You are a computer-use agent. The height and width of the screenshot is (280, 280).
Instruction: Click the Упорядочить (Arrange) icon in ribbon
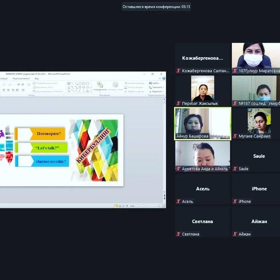tap(100, 86)
